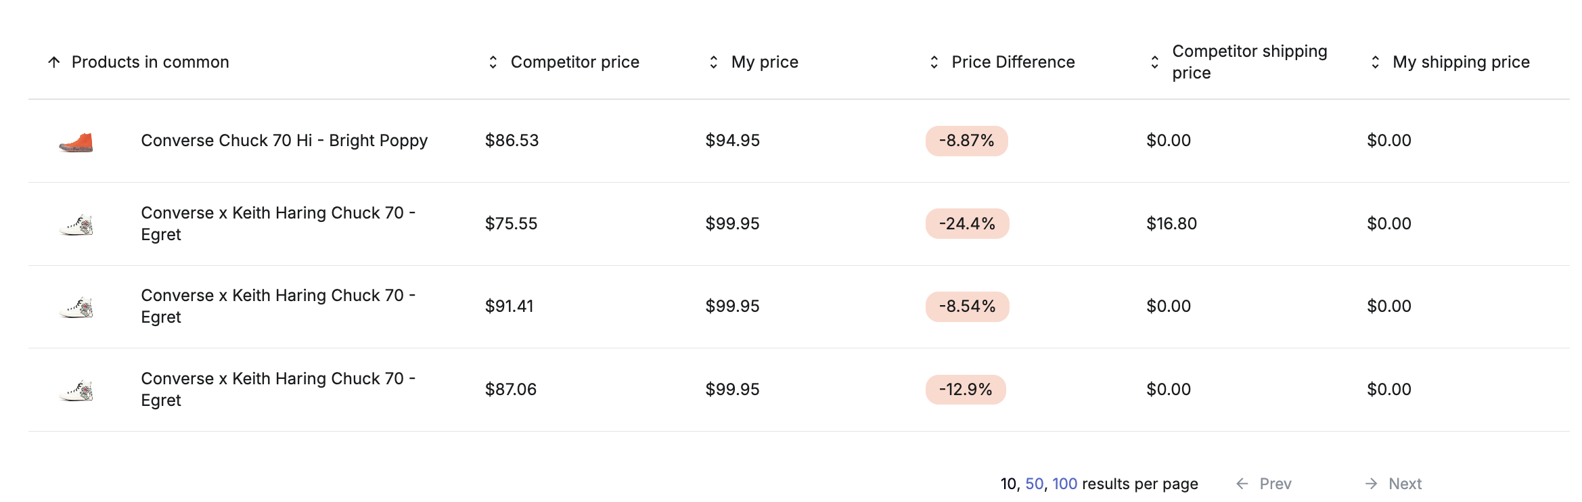The image size is (1582, 502).
Task: Click the Competitor price sort icon
Action: click(x=493, y=62)
